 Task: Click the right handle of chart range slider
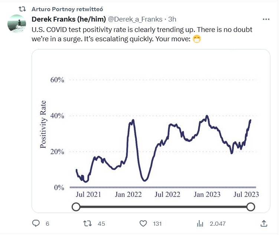pyautogui.click(x=251, y=207)
